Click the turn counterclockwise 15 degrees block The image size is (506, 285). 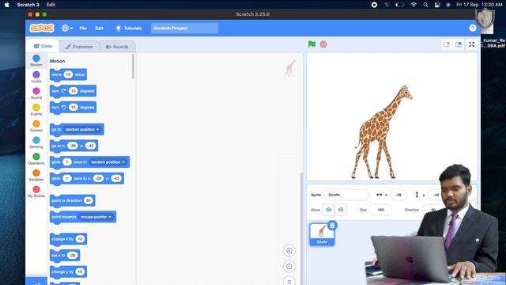tap(73, 108)
